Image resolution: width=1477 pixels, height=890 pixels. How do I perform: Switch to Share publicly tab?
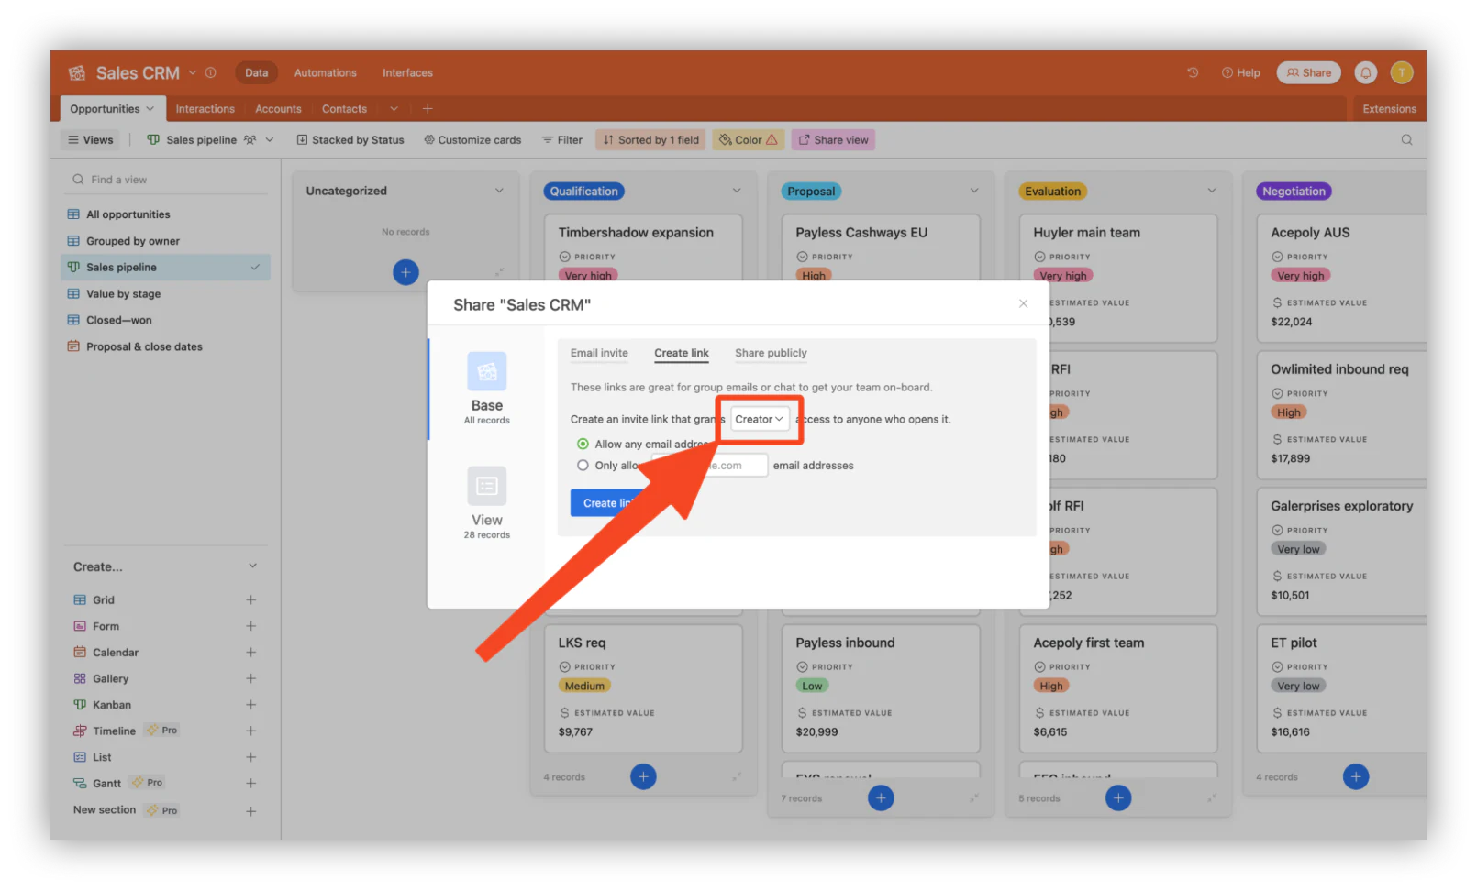coord(771,353)
